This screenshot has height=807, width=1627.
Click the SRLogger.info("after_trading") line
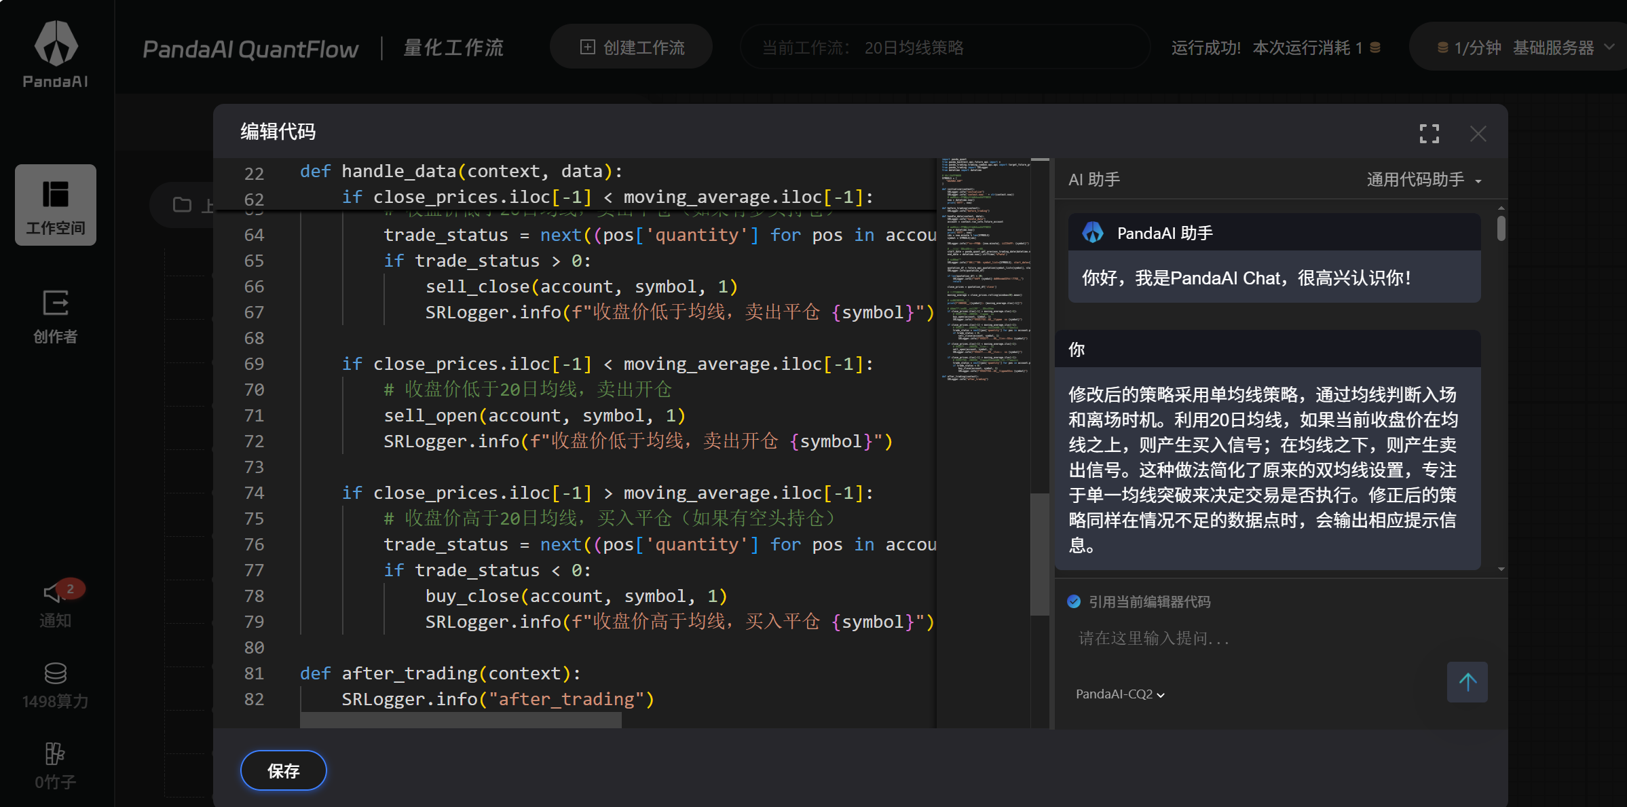498,699
